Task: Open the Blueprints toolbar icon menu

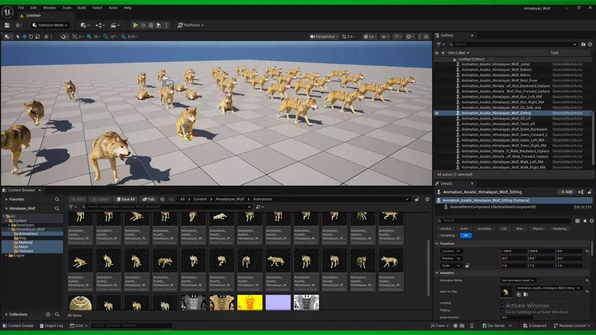Action: tap(100, 25)
